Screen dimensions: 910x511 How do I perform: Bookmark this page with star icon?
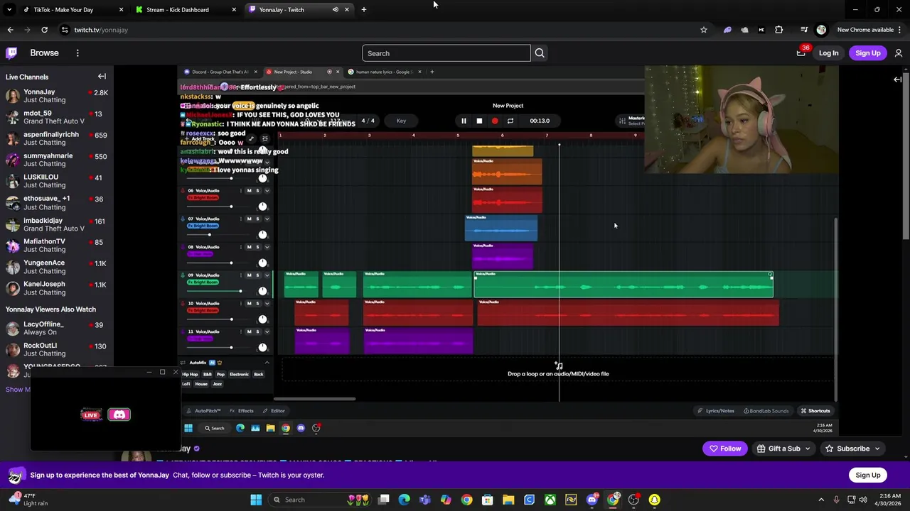click(x=704, y=30)
